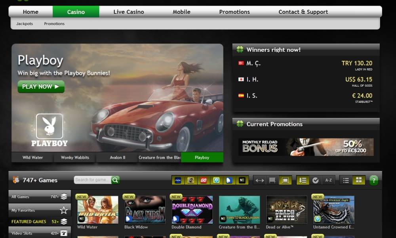Toggle the second provider filter with the ornate emblem

(191, 180)
